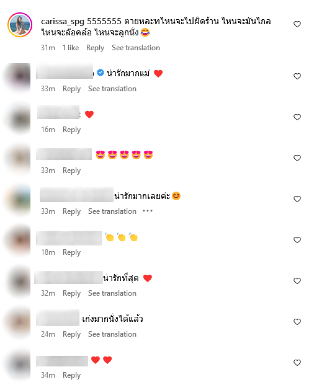Open more options dots on 33m comment
This screenshot has width=309, height=390.
click(148, 211)
